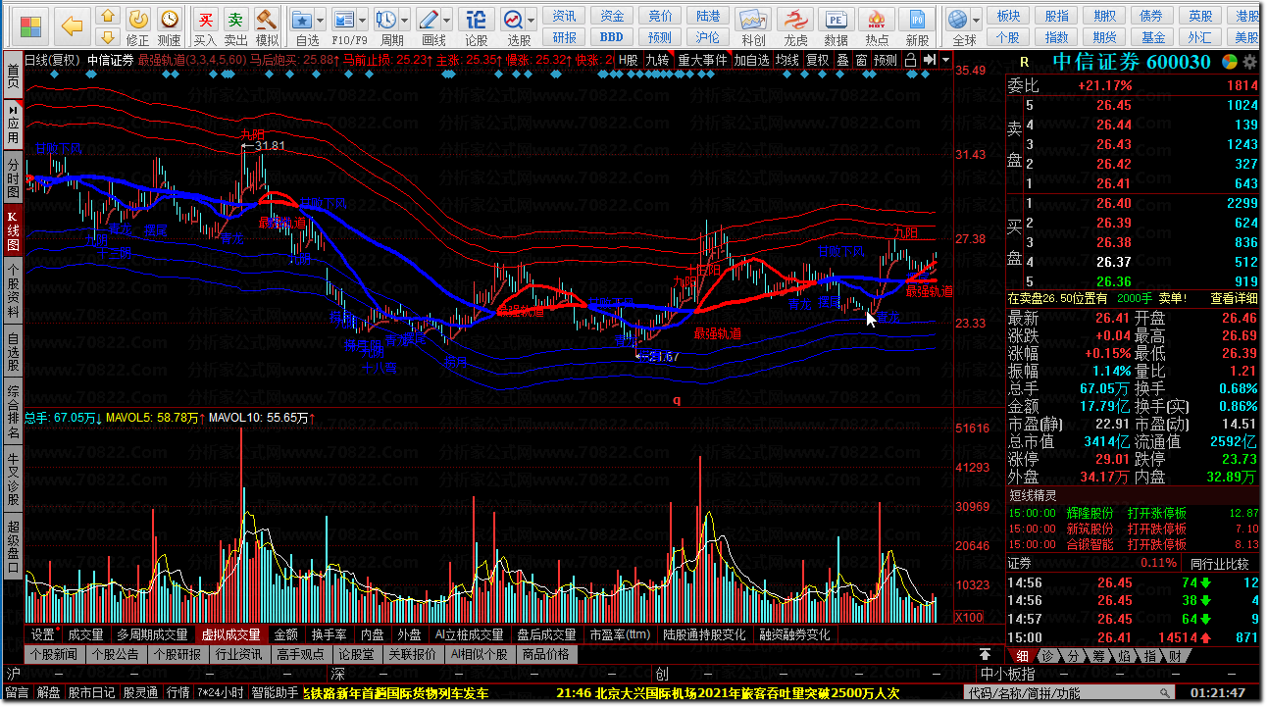Click the X100 volume scale label
This screenshot has height=707, width=1268.
969,617
